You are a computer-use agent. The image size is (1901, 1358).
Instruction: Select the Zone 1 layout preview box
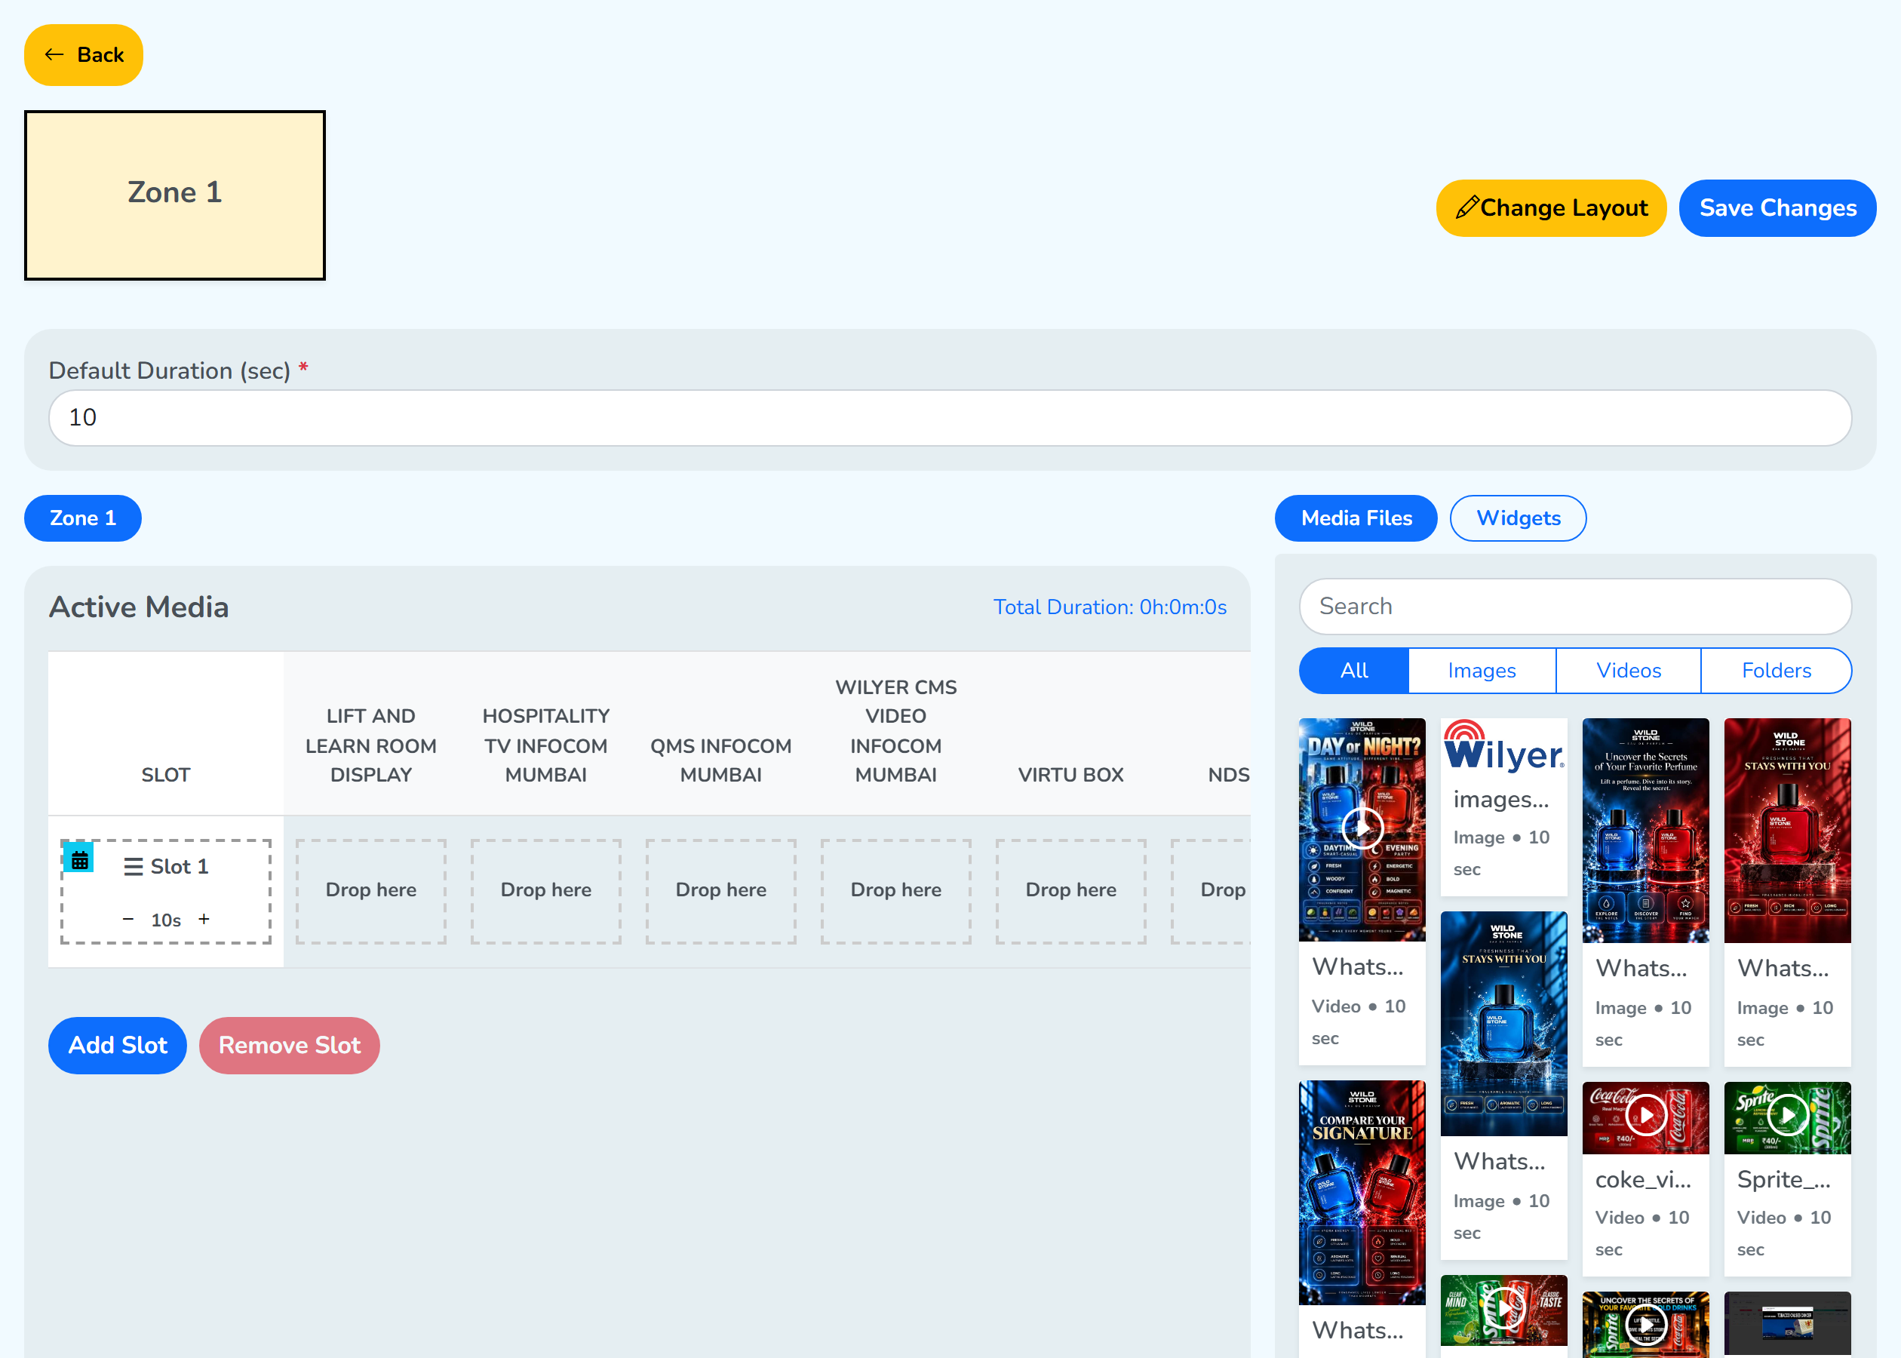(175, 195)
